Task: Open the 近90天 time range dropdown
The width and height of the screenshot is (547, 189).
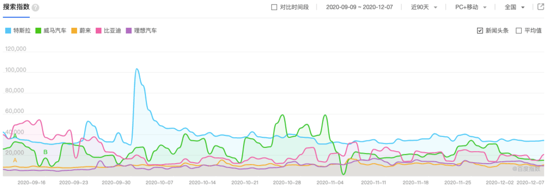Action: pos(424,7)
